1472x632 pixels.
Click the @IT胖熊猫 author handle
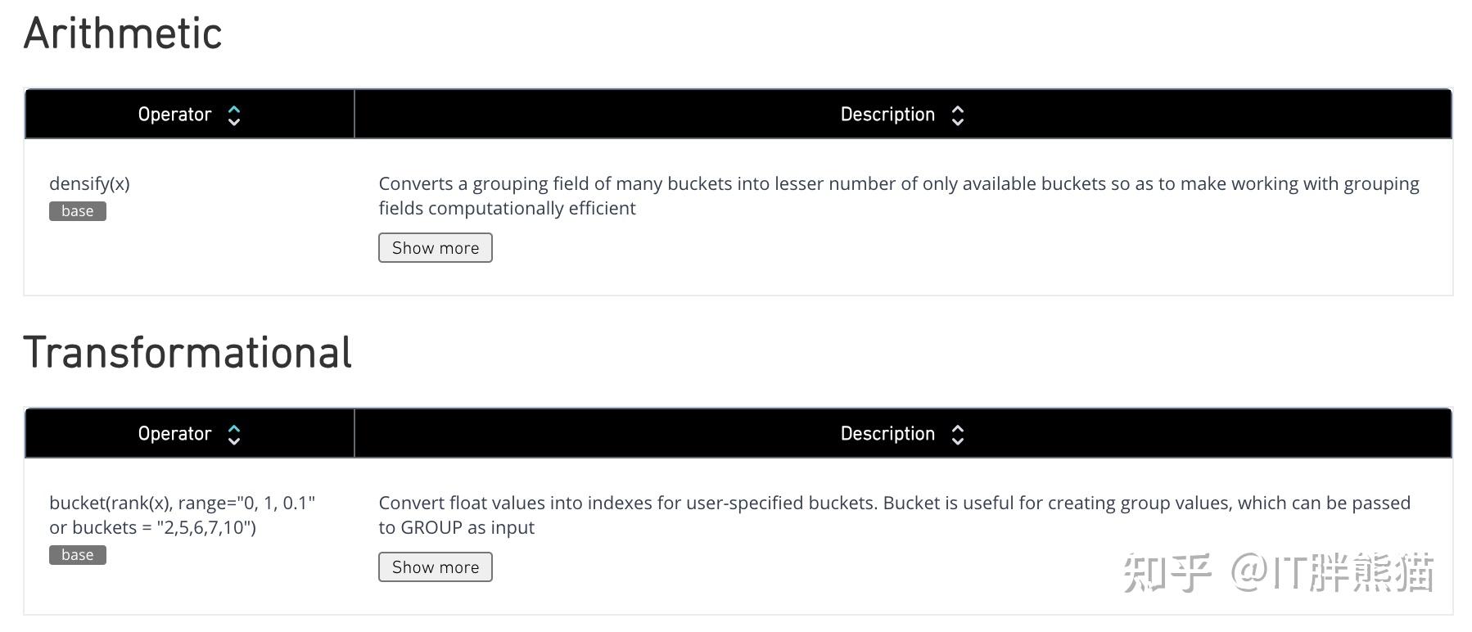[x=1332, y=572]
